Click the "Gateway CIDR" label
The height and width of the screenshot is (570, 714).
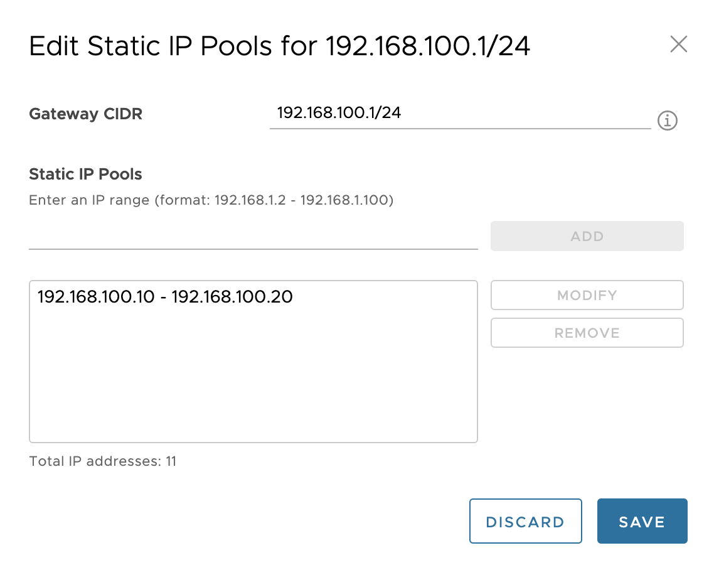click(x=86, y=114)
